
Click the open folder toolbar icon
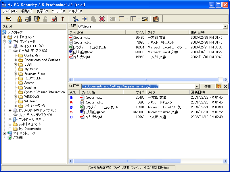coord(9,19)
